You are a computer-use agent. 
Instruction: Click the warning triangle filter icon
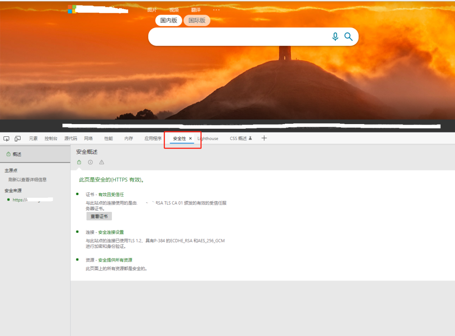click(x=101, y=162)
